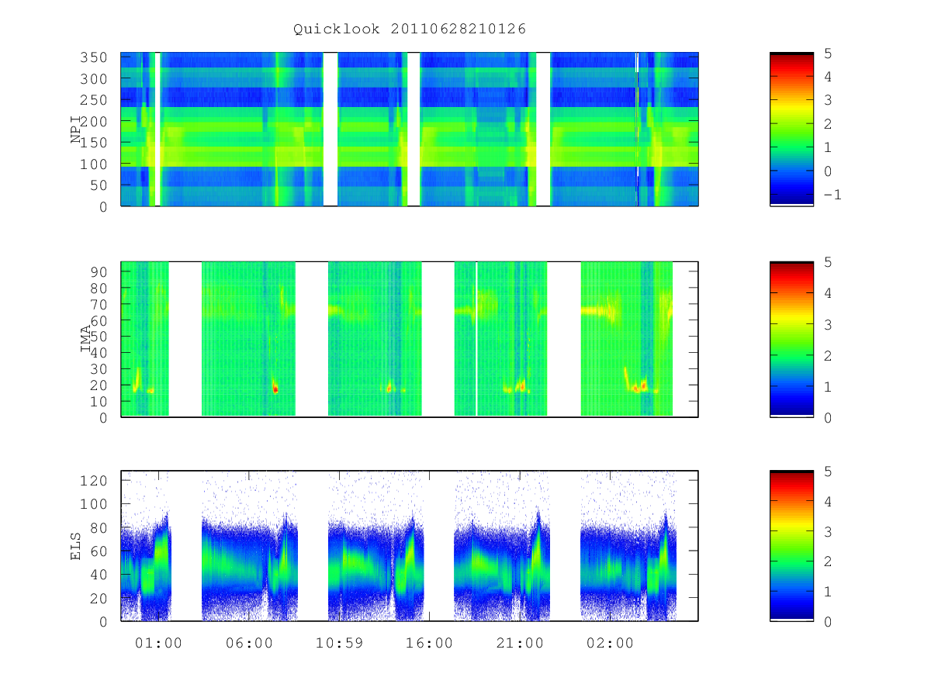
Task: Click the IMA y-axis tick 70
Action: pos(98,304)
